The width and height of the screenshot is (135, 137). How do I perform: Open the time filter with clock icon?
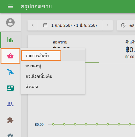pyautogui.click(x=126, y=25)
